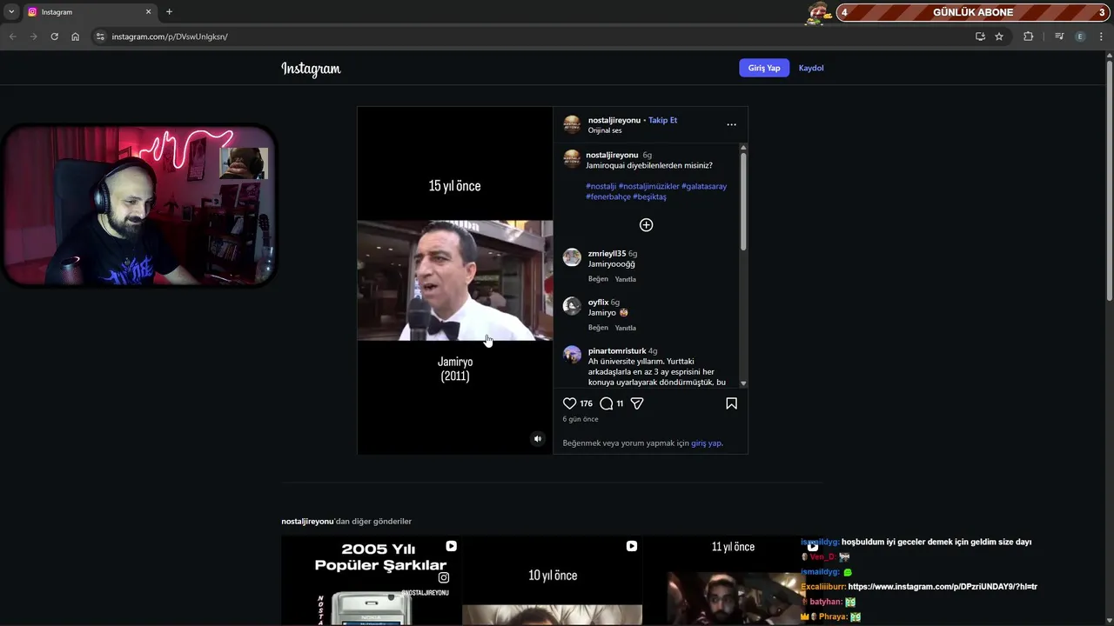The height and width of the screenshot is (626, 1114).
Task: Go to browser home button
Action: pos(75,37)
